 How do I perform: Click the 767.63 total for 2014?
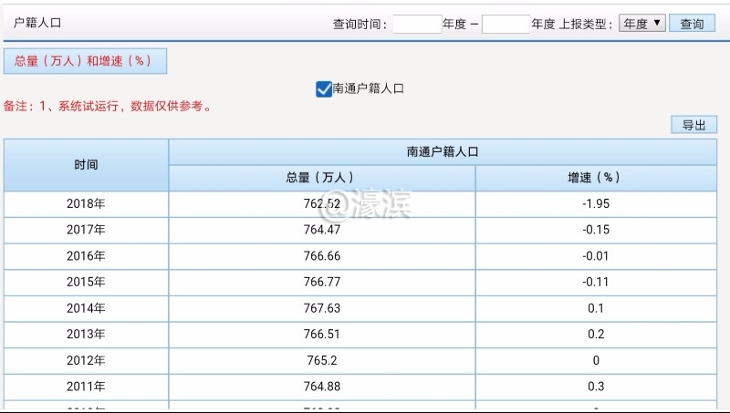point(321,308)
